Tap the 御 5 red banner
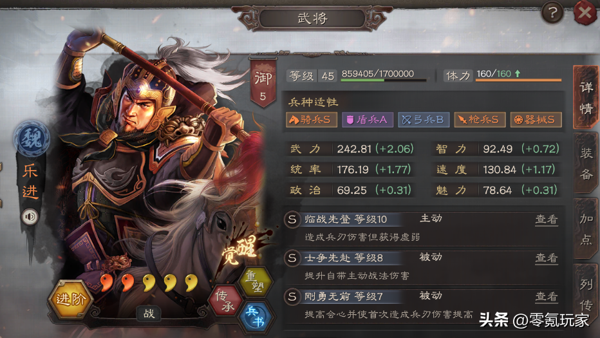600x338 pixels. coord(263,84)
